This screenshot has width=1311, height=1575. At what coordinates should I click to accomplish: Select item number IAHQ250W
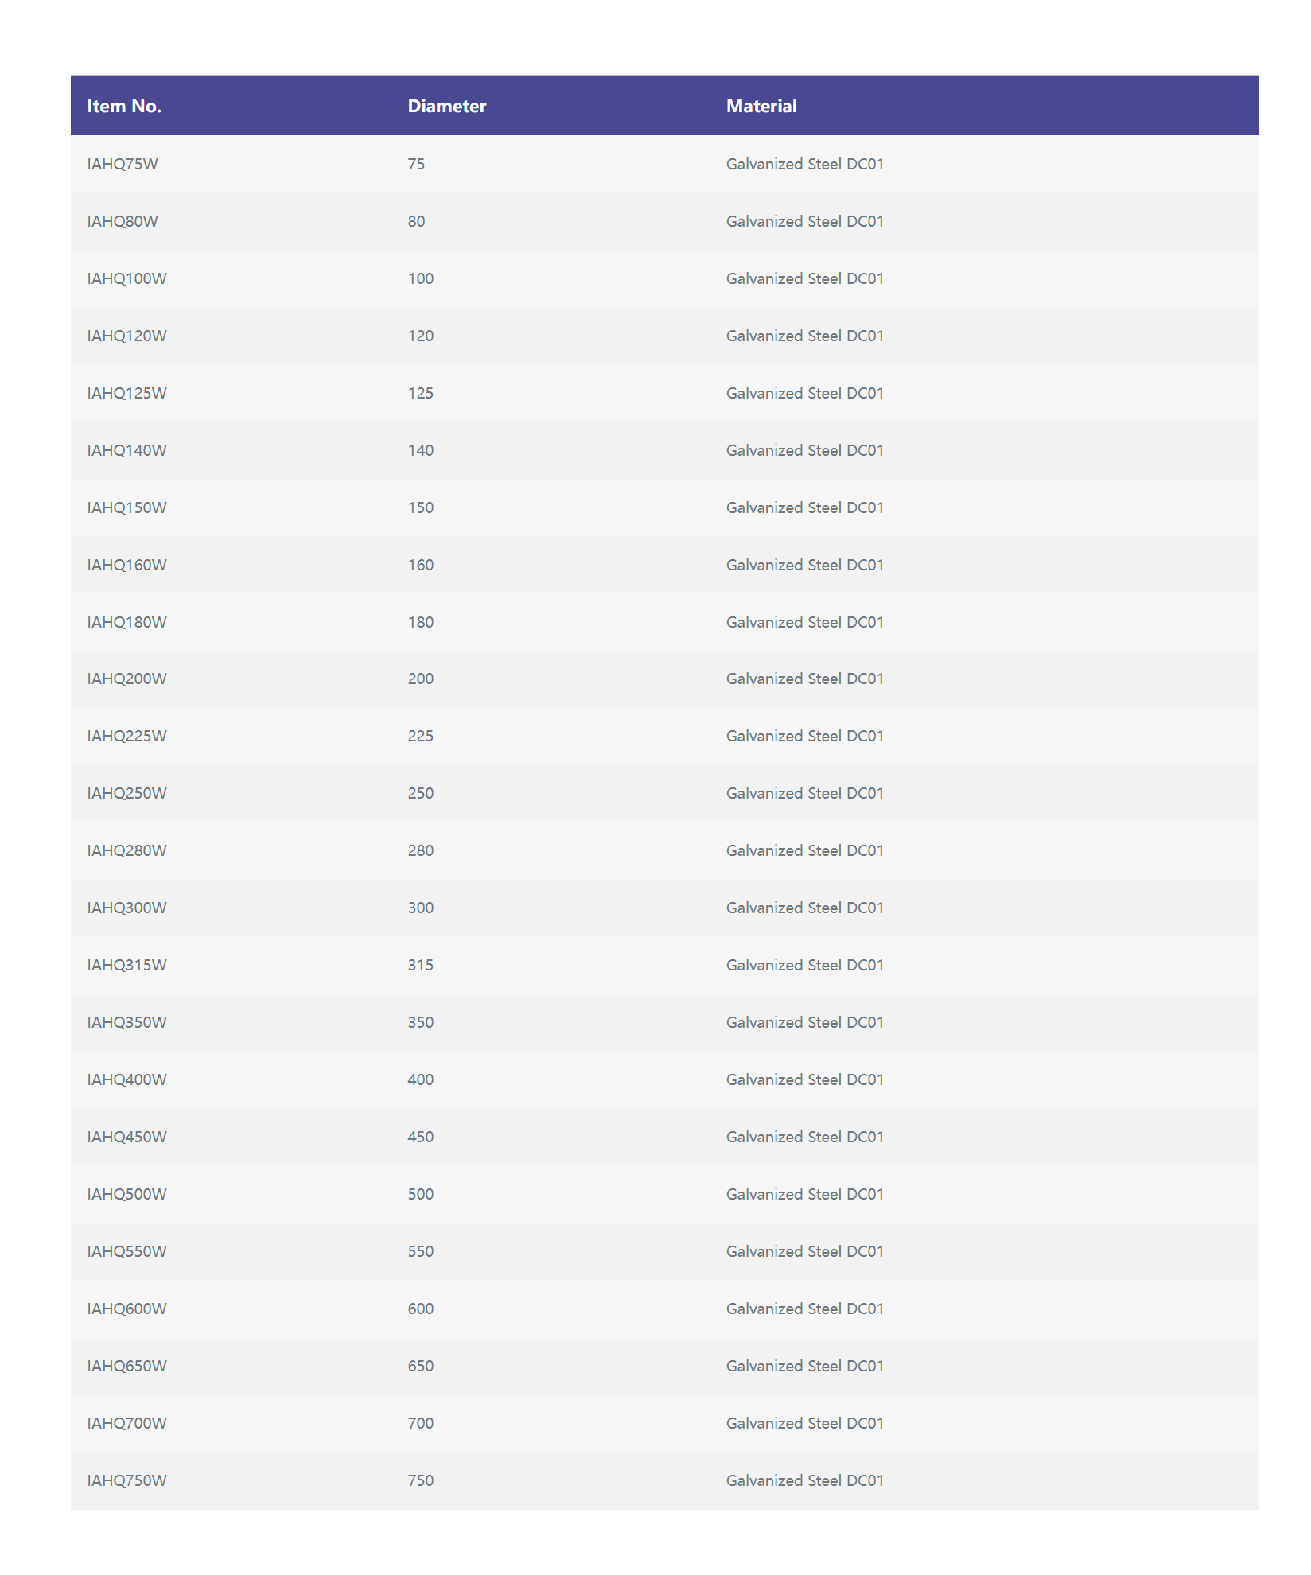[126, 793]
